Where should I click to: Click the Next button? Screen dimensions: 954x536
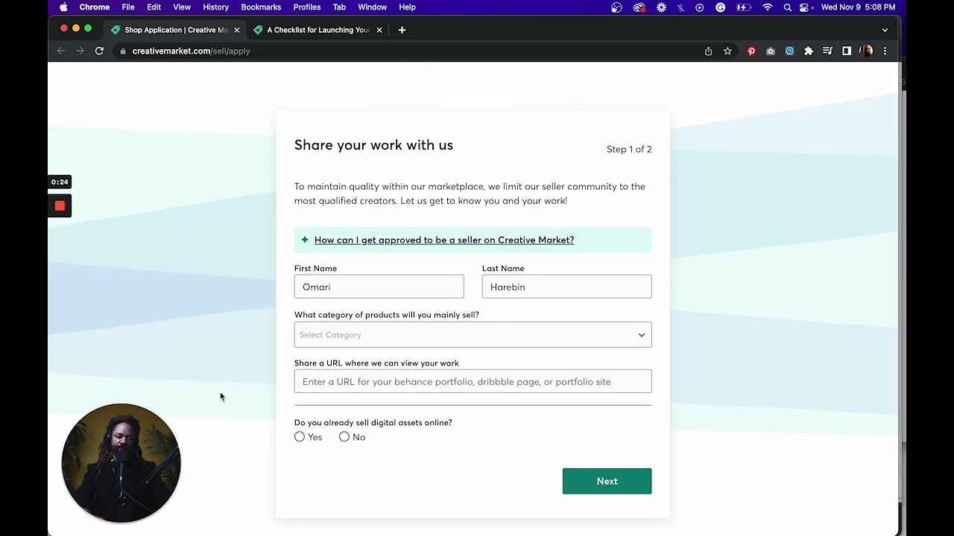(x=607, y=481)
